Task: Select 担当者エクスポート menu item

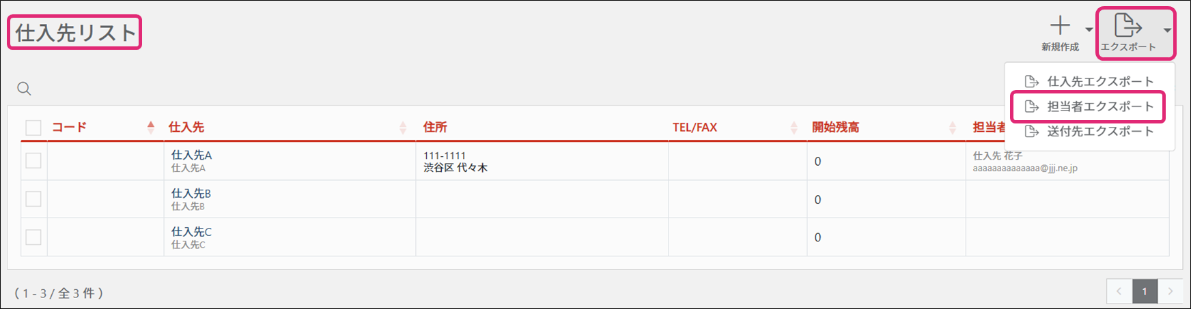Action: (x=1099, y=107)
